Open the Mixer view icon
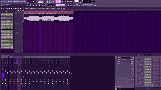 (39, 5)
